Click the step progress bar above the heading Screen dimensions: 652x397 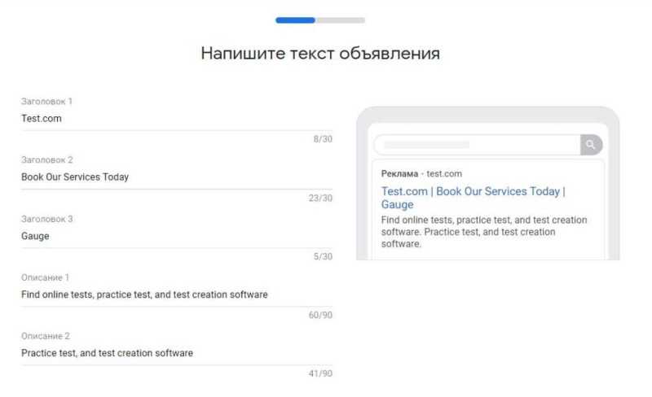(320, 20)
